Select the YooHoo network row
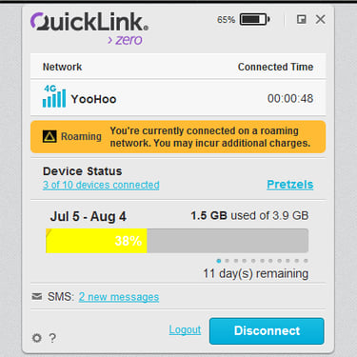This screenshot has width=357, height=357. pyautogui.click(x=178, y=98)
